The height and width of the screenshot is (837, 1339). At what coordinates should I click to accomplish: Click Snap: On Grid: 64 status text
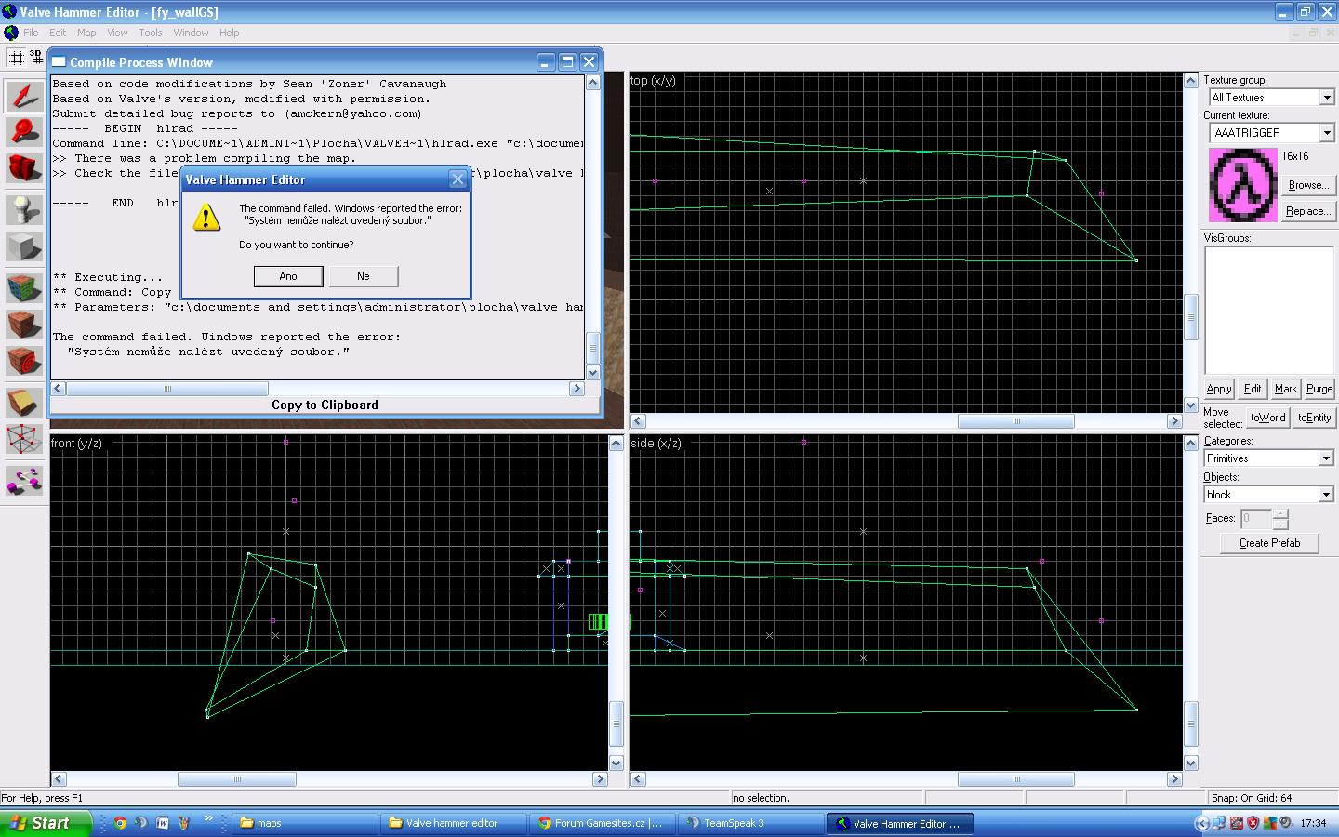[x=1252, y=798]
